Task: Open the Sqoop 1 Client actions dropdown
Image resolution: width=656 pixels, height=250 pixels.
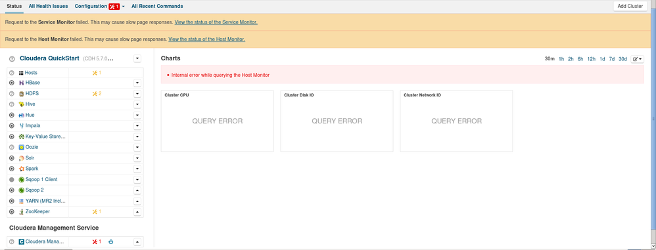Action: [137, 180]
